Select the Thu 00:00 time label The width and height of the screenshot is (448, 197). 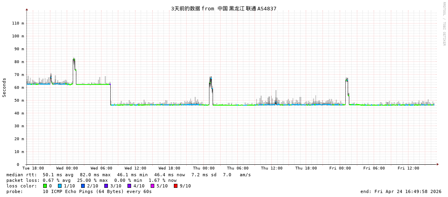click(x=204, y=168)
